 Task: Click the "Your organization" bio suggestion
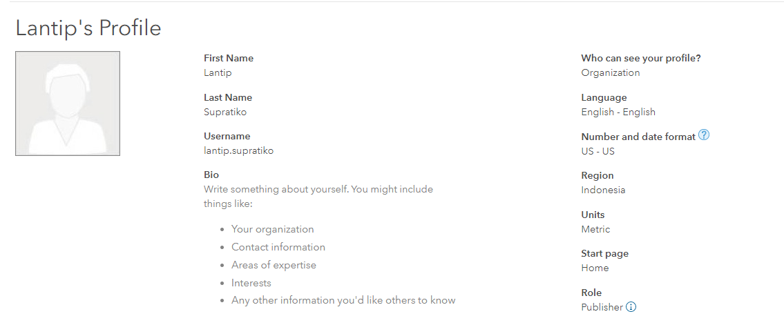click(272, 229)
